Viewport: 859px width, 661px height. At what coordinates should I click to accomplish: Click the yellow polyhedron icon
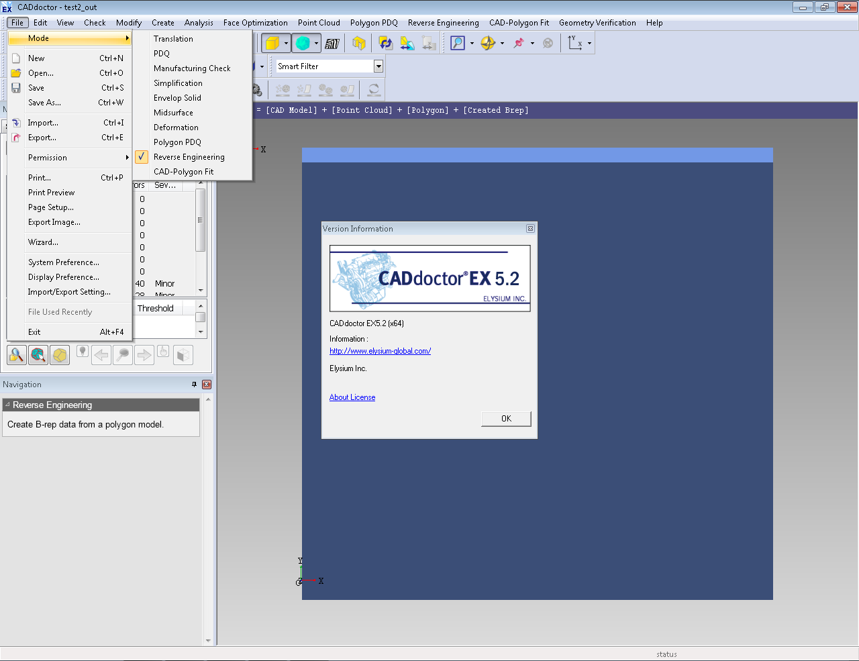pos(60,354)
